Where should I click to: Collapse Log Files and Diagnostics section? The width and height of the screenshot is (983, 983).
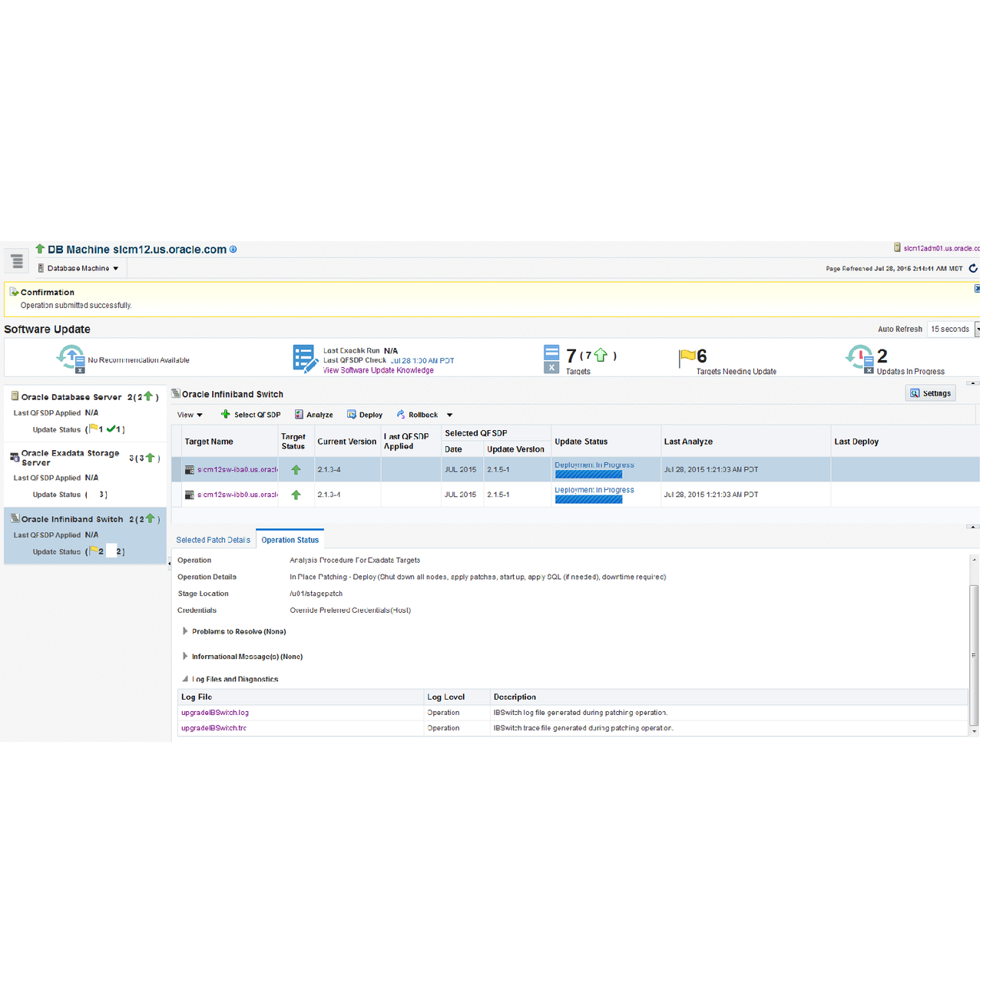pyautogui.click(x=185, y=679)
